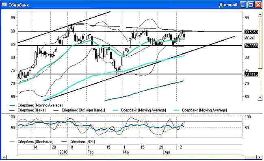264x161 pixels.
Task: Click the 87.52 current price label
Action: (x=249, y=37)
